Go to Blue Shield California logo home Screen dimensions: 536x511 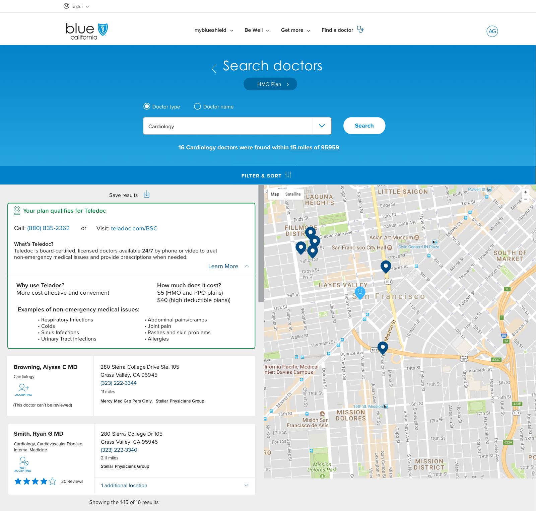click(87, 31)
